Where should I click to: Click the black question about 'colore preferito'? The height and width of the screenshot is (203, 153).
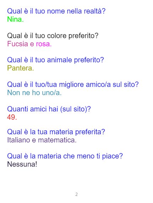(x=53, y=36)
